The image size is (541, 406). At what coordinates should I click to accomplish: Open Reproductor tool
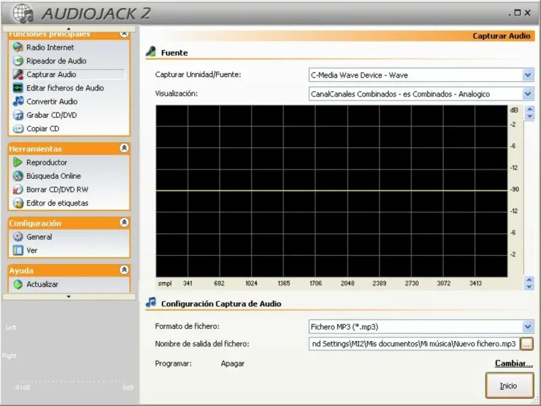point(47,162)
